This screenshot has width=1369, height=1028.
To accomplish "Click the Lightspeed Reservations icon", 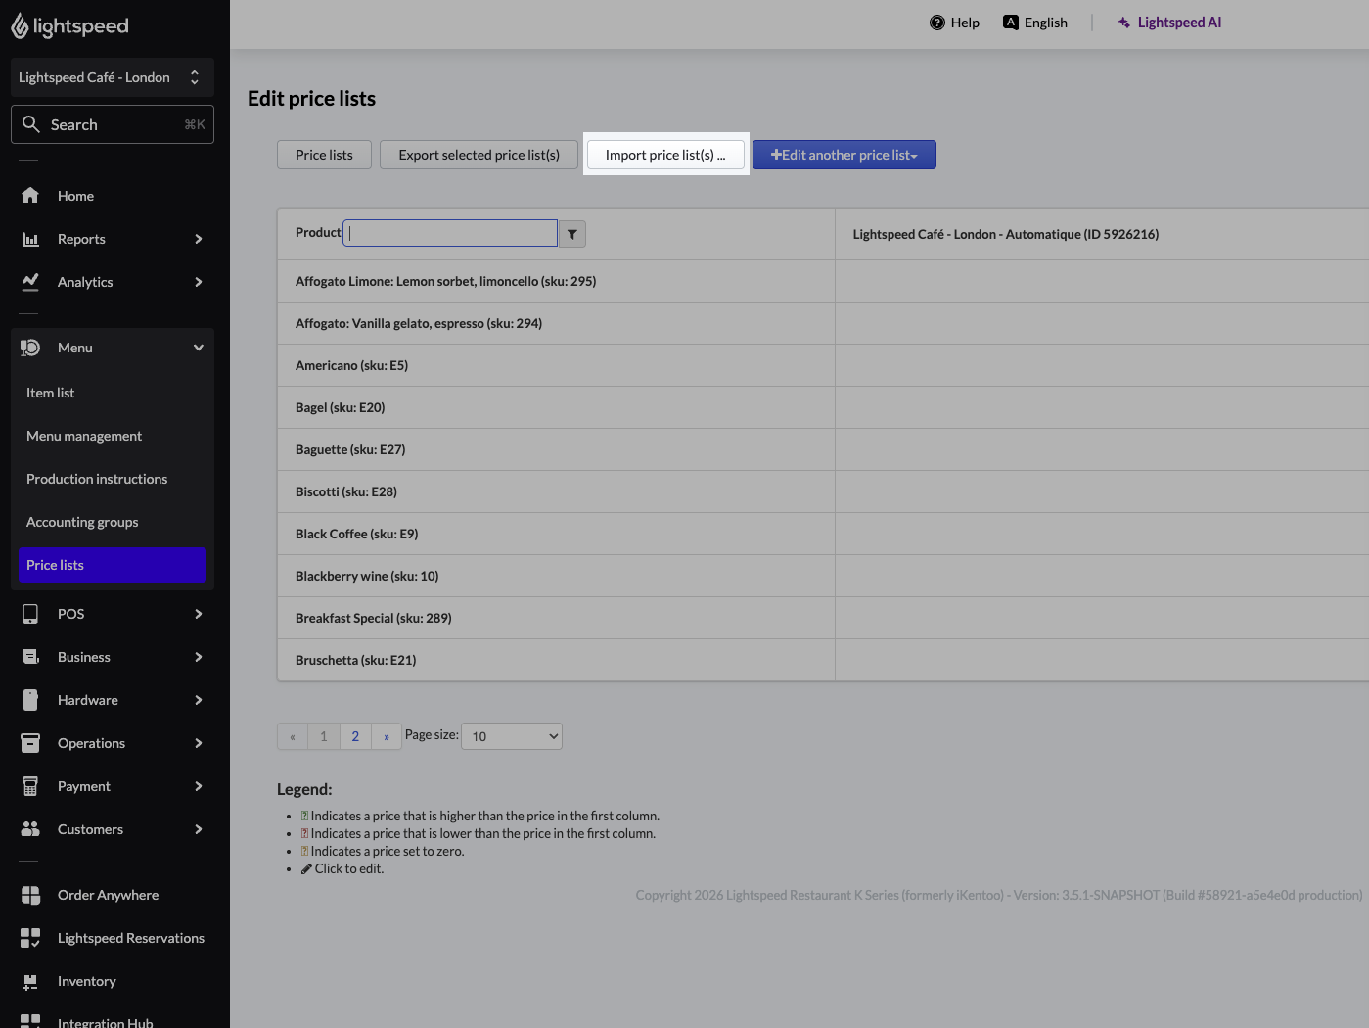I will [30, 938].
